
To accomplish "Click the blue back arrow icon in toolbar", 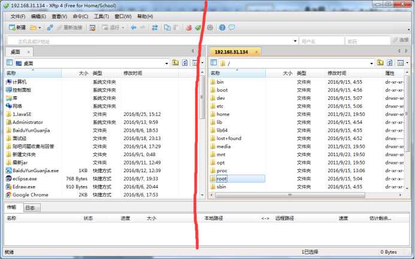I will [x=134, y=28].
